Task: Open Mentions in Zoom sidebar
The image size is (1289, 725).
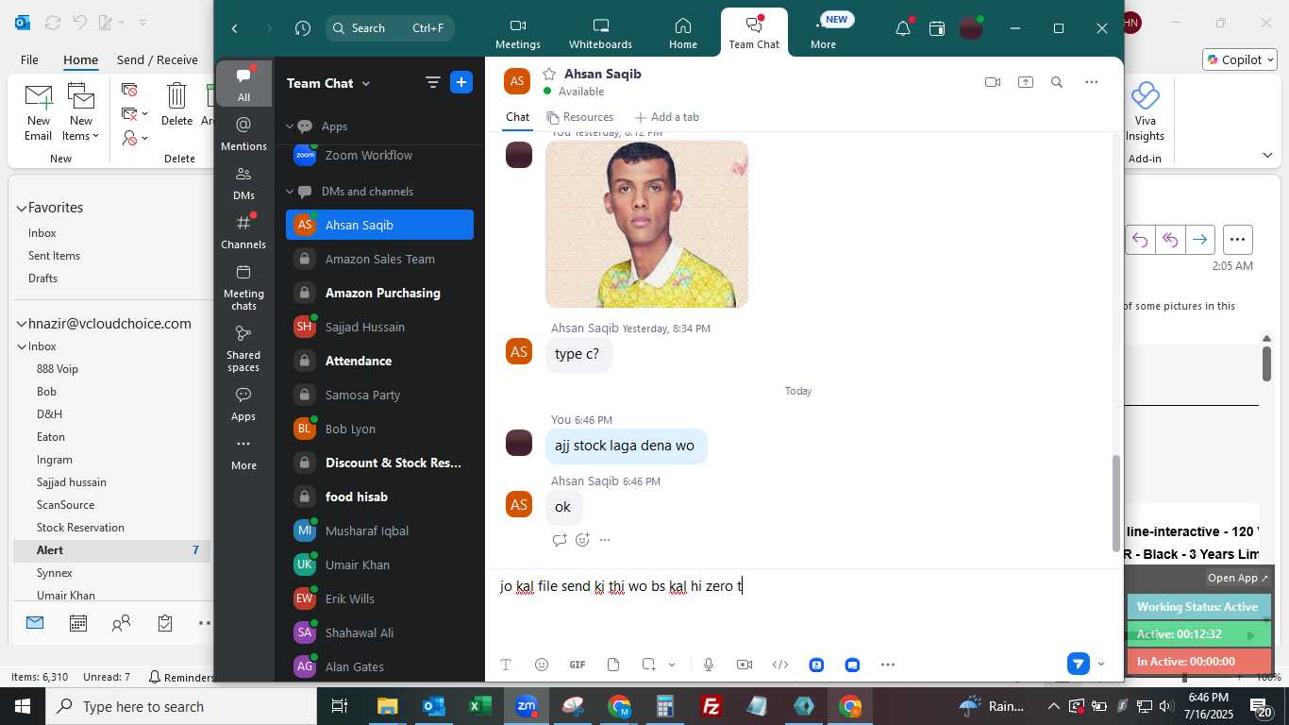Action: click(x=243, y=133)
